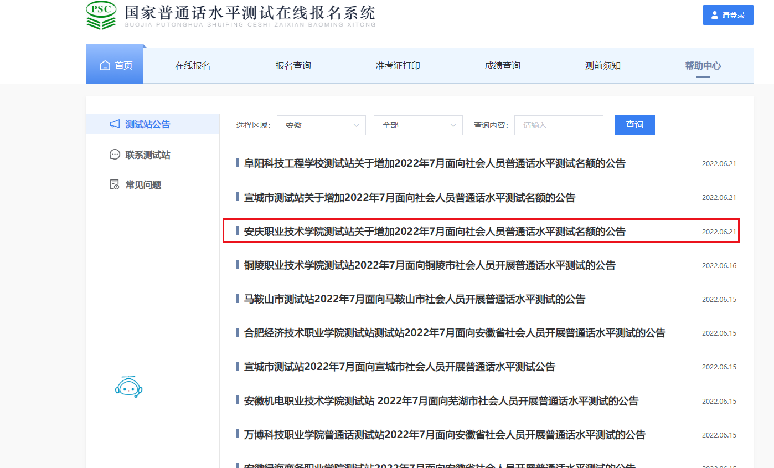The image size is (774, 468).
Task: Open 阜阳科技工程学校测试站 announcement
Action: 435,164
